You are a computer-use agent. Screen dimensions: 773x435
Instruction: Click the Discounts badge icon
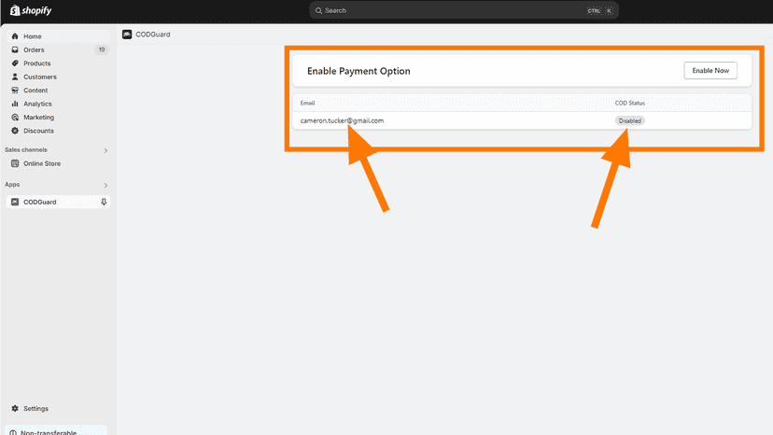[15, 131]
